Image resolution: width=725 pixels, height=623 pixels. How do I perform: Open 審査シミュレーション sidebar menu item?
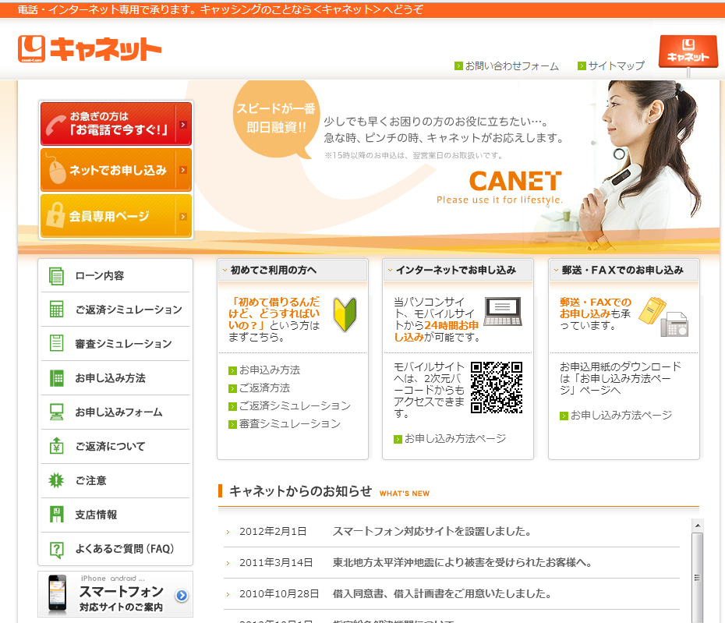point(115,344)
